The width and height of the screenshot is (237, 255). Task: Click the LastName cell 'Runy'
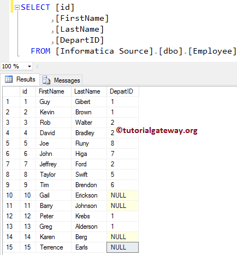[89, 143]
